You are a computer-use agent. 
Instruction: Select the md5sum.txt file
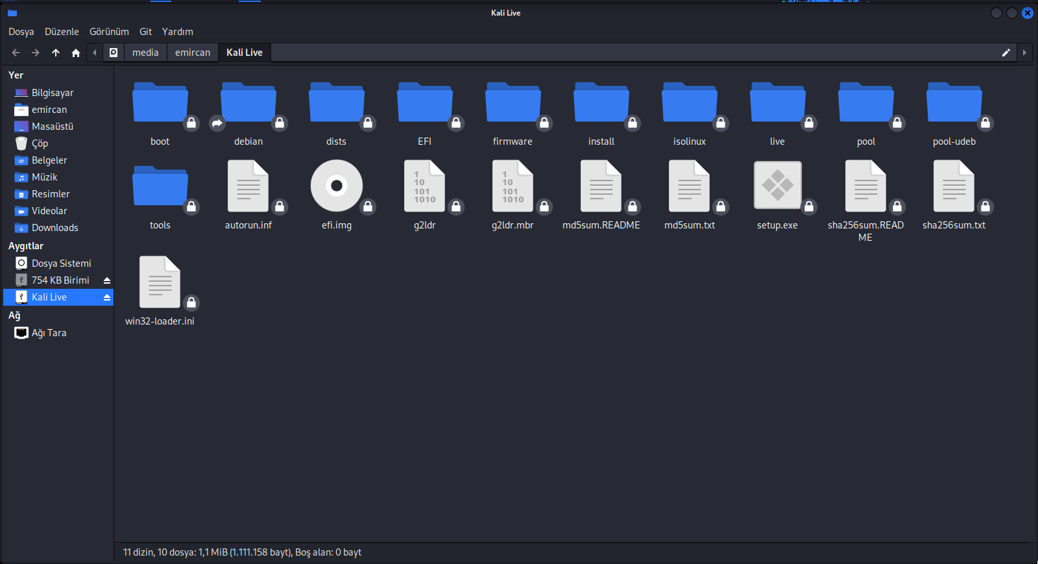point(690,186)
